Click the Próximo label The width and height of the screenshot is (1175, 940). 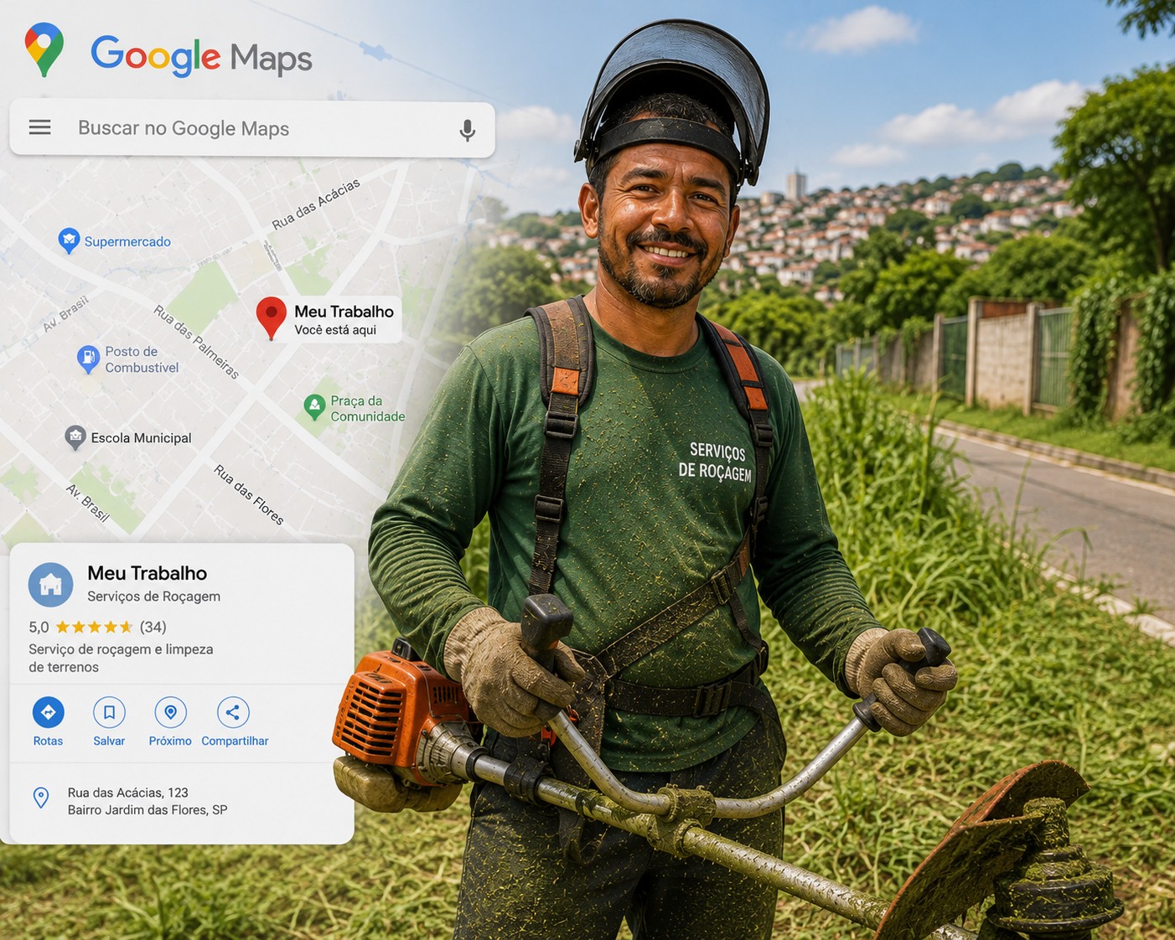170,741
